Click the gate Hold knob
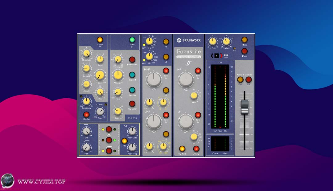Screen dimensions: 333x191 coord(118,92)
